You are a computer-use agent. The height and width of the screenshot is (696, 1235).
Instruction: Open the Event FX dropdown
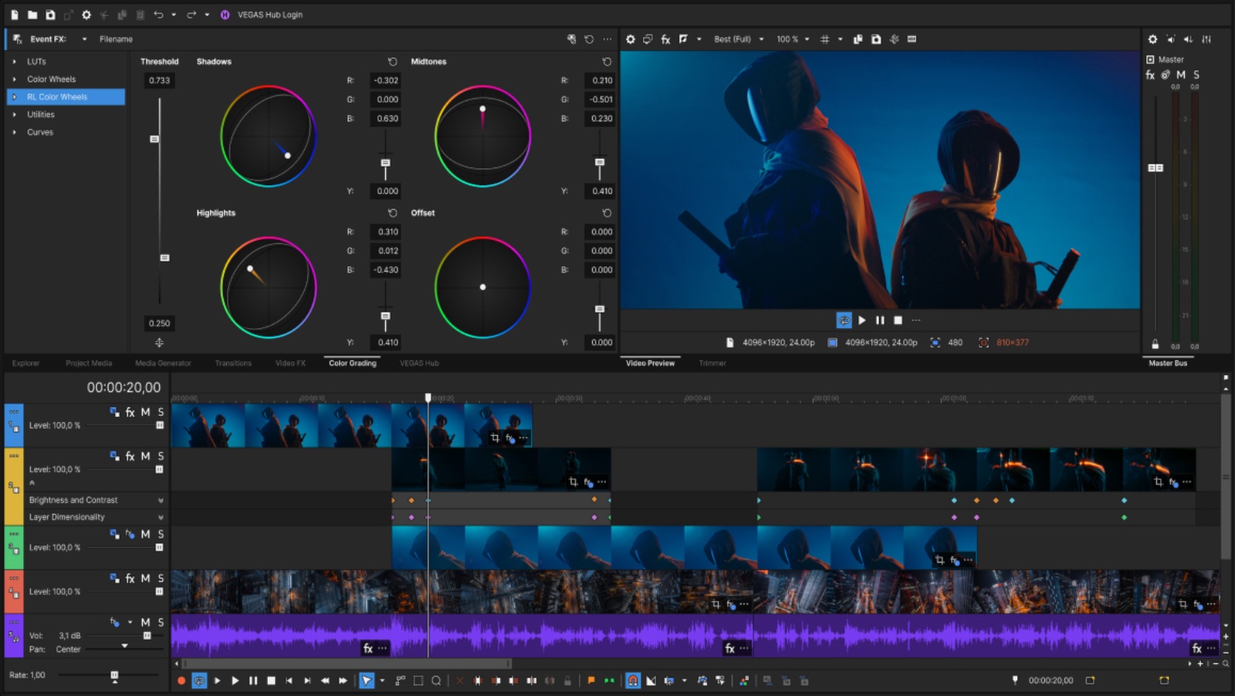point(85,39)
